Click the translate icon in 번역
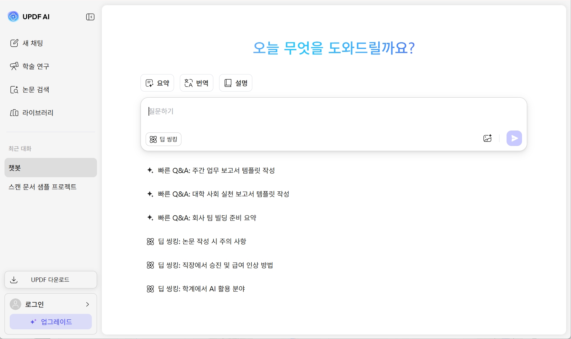Viewport: 571px width, 339px height. tap(189, 83)
